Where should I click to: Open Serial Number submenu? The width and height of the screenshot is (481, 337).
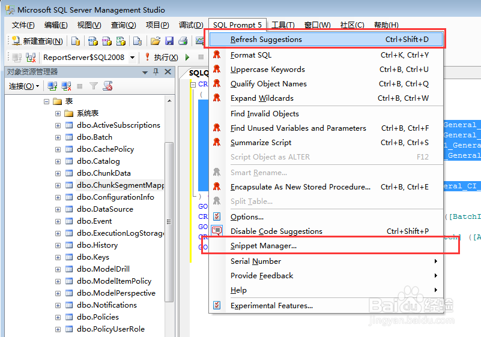[326, 261]
